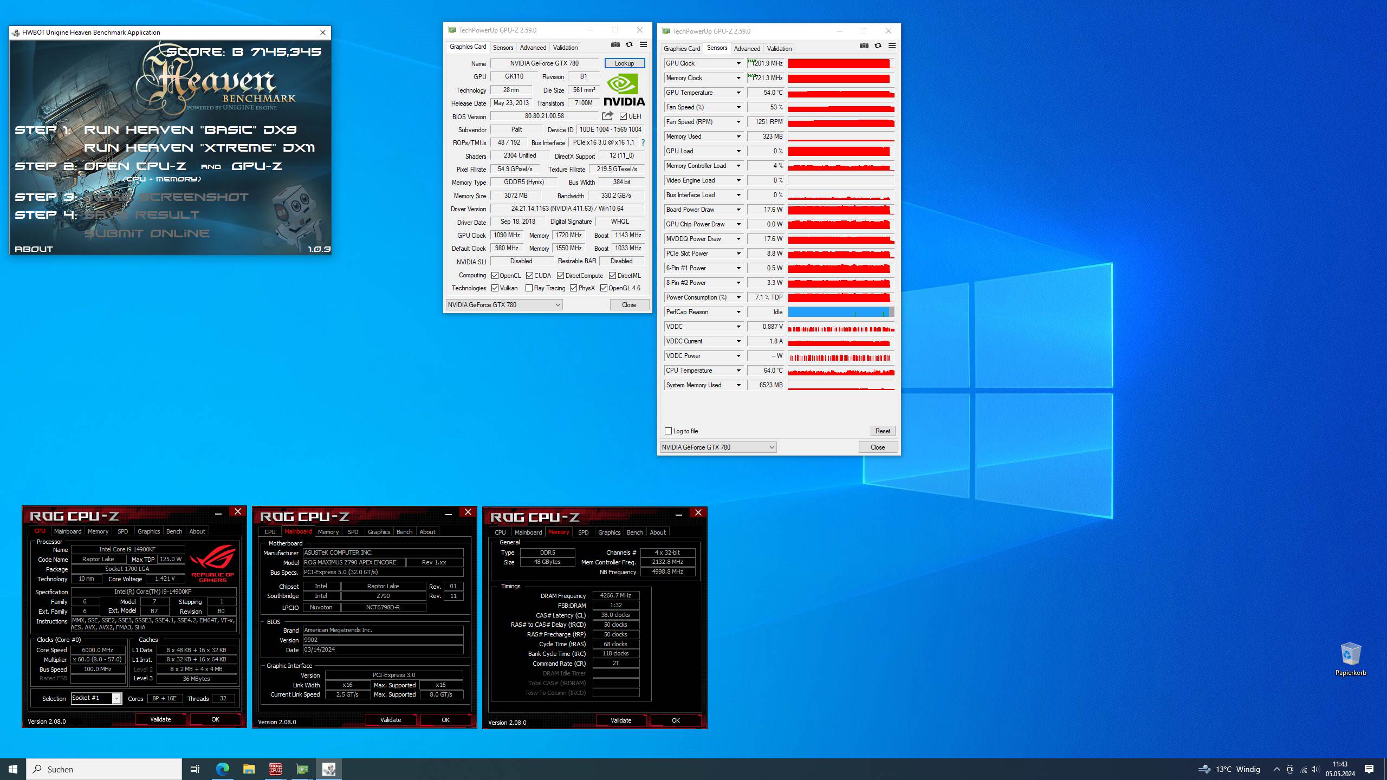
Task: Open PerfCap Reason sensor dropdown
Action: (738, 312)
